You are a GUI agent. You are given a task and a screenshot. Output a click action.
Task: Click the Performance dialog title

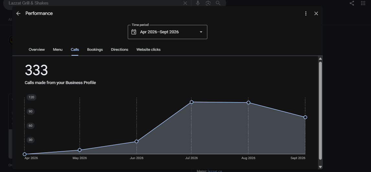coord(39,14)
